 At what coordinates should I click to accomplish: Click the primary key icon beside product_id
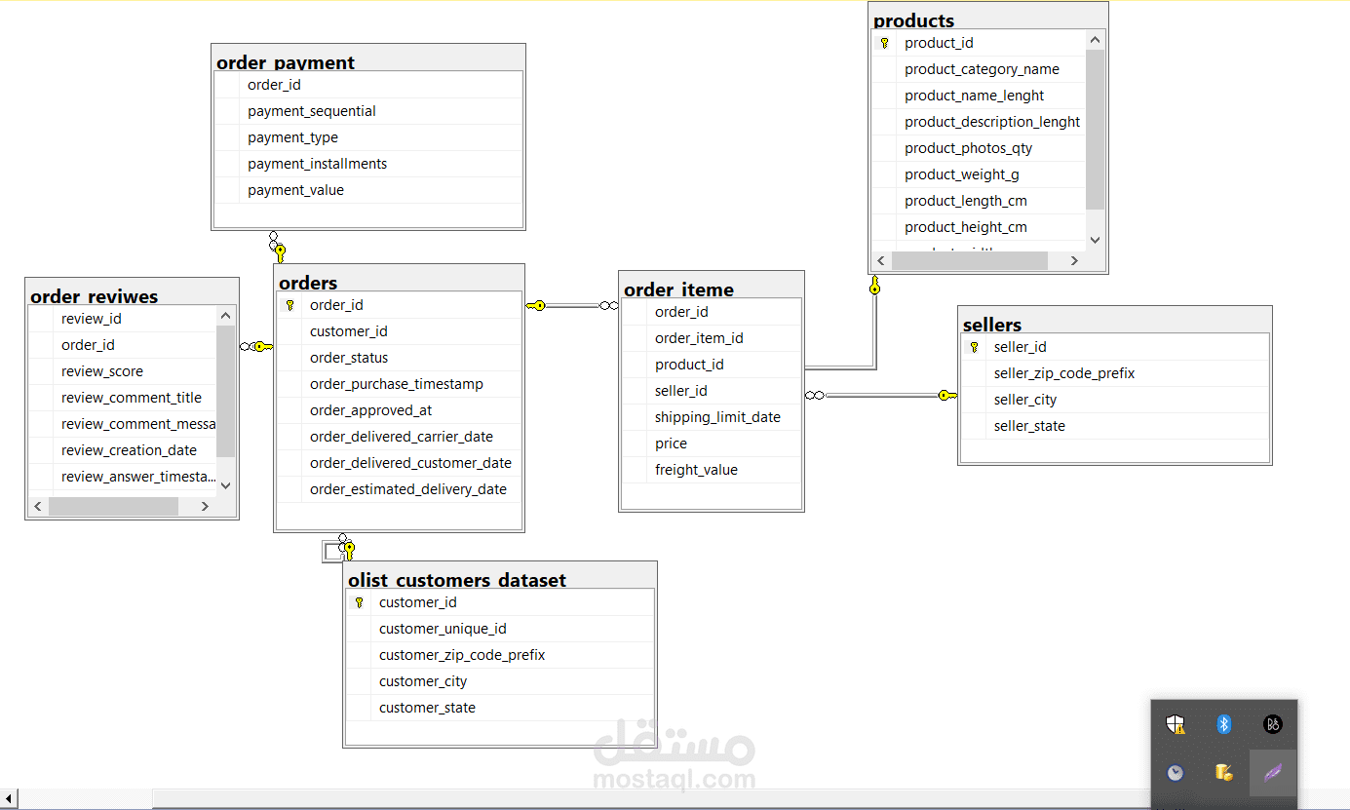[x=884, y=43]
